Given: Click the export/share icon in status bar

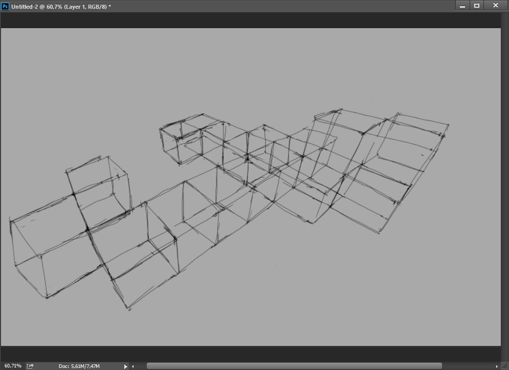Looking at the screenshot, I should click(x=30, y=366).
